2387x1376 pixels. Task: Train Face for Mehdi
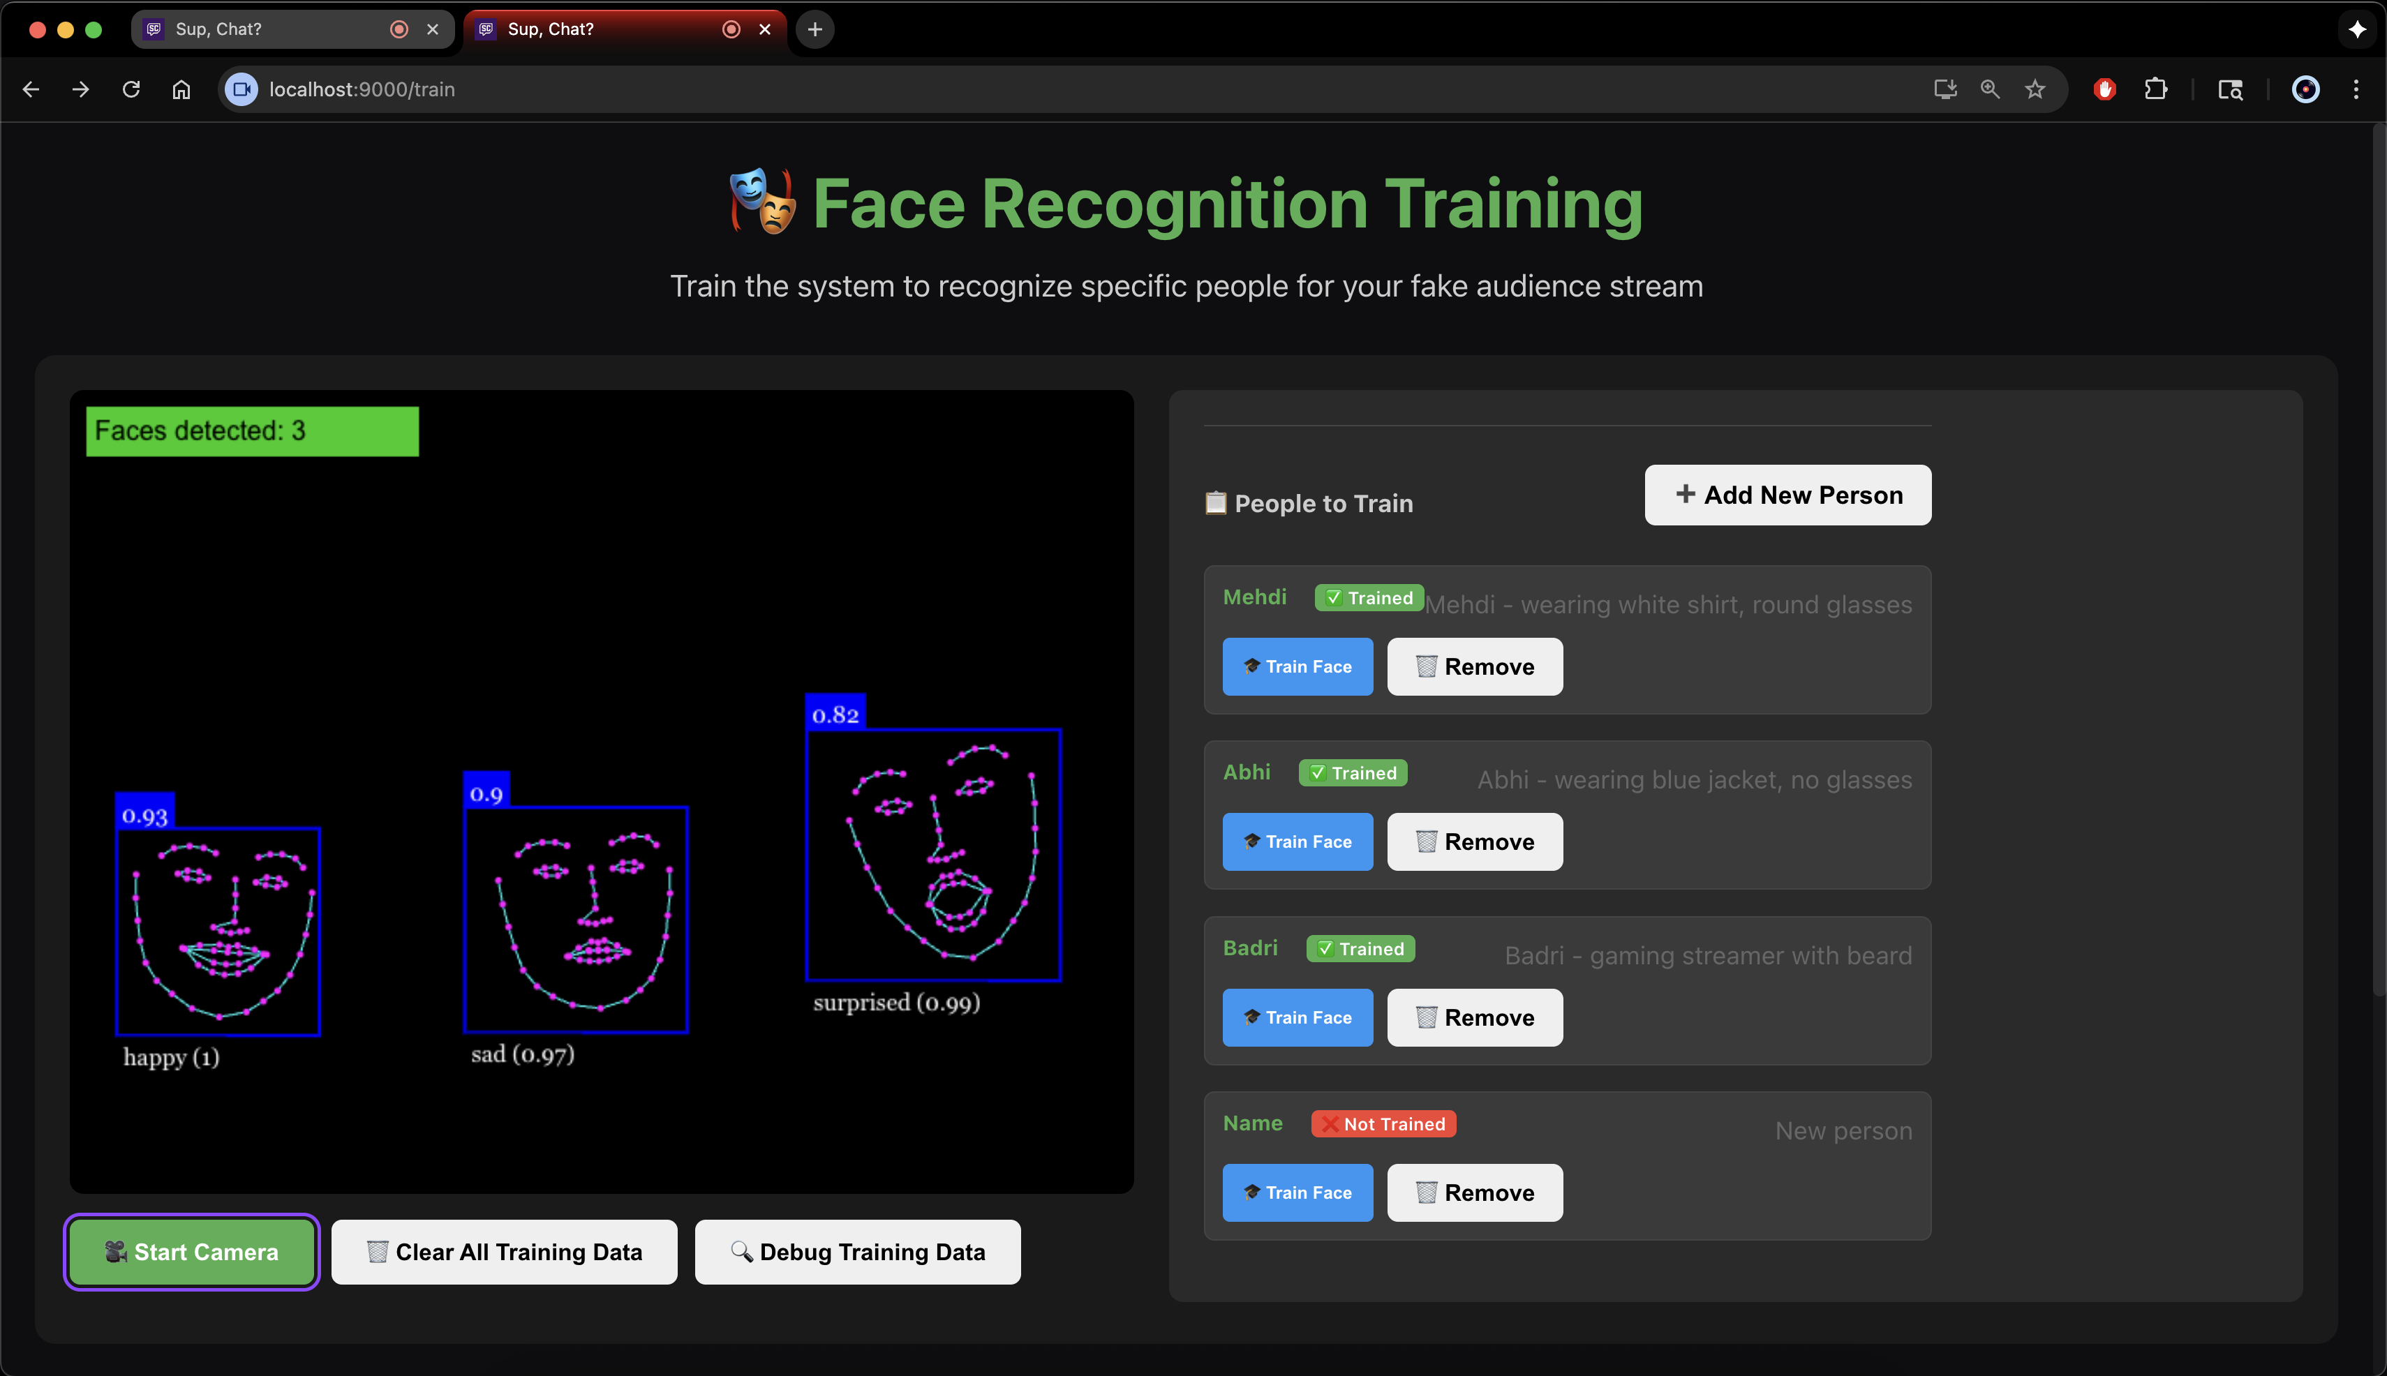tap(1297, 667)
